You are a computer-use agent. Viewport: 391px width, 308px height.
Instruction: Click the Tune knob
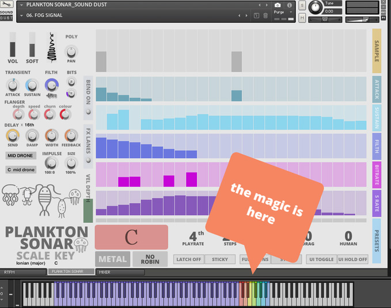click(316, 7)
